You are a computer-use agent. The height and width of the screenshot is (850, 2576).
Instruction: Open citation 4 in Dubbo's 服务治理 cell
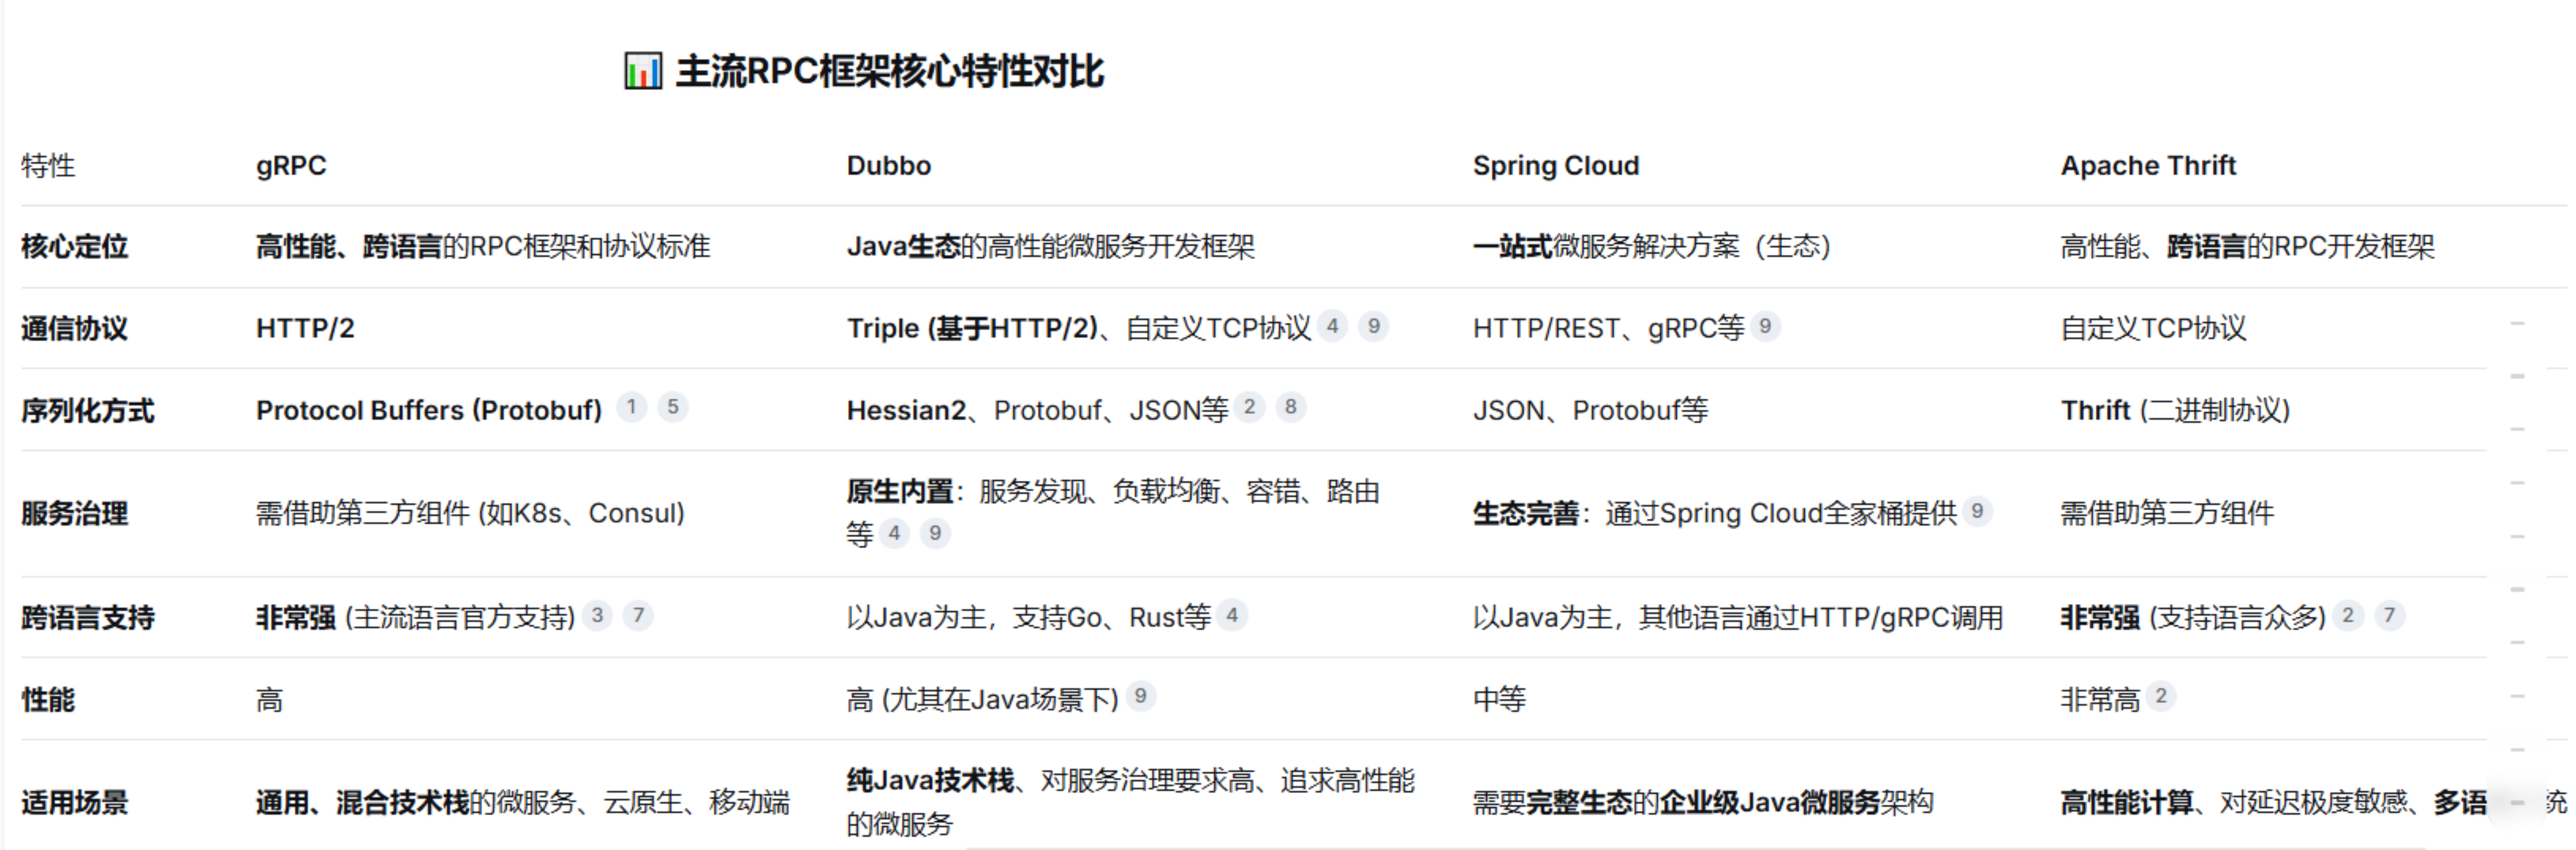pyautogui.click(x=894, y=533)
